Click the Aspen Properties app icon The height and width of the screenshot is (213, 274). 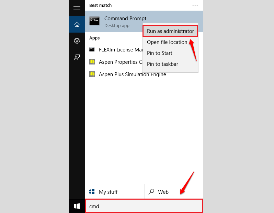(x=92, y=62)
